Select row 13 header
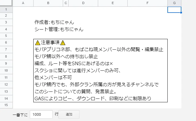Image resolution: width=196 pixels, height=121 pixels. tap(6, 91)
